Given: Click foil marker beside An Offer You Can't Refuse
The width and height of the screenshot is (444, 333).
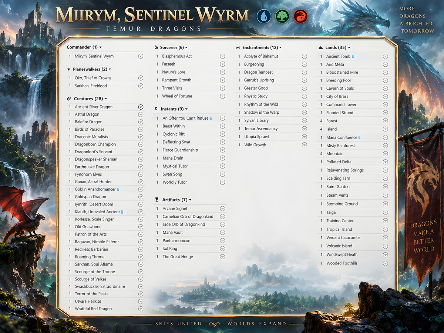Looking at the screenshot, I should point(211,118).
